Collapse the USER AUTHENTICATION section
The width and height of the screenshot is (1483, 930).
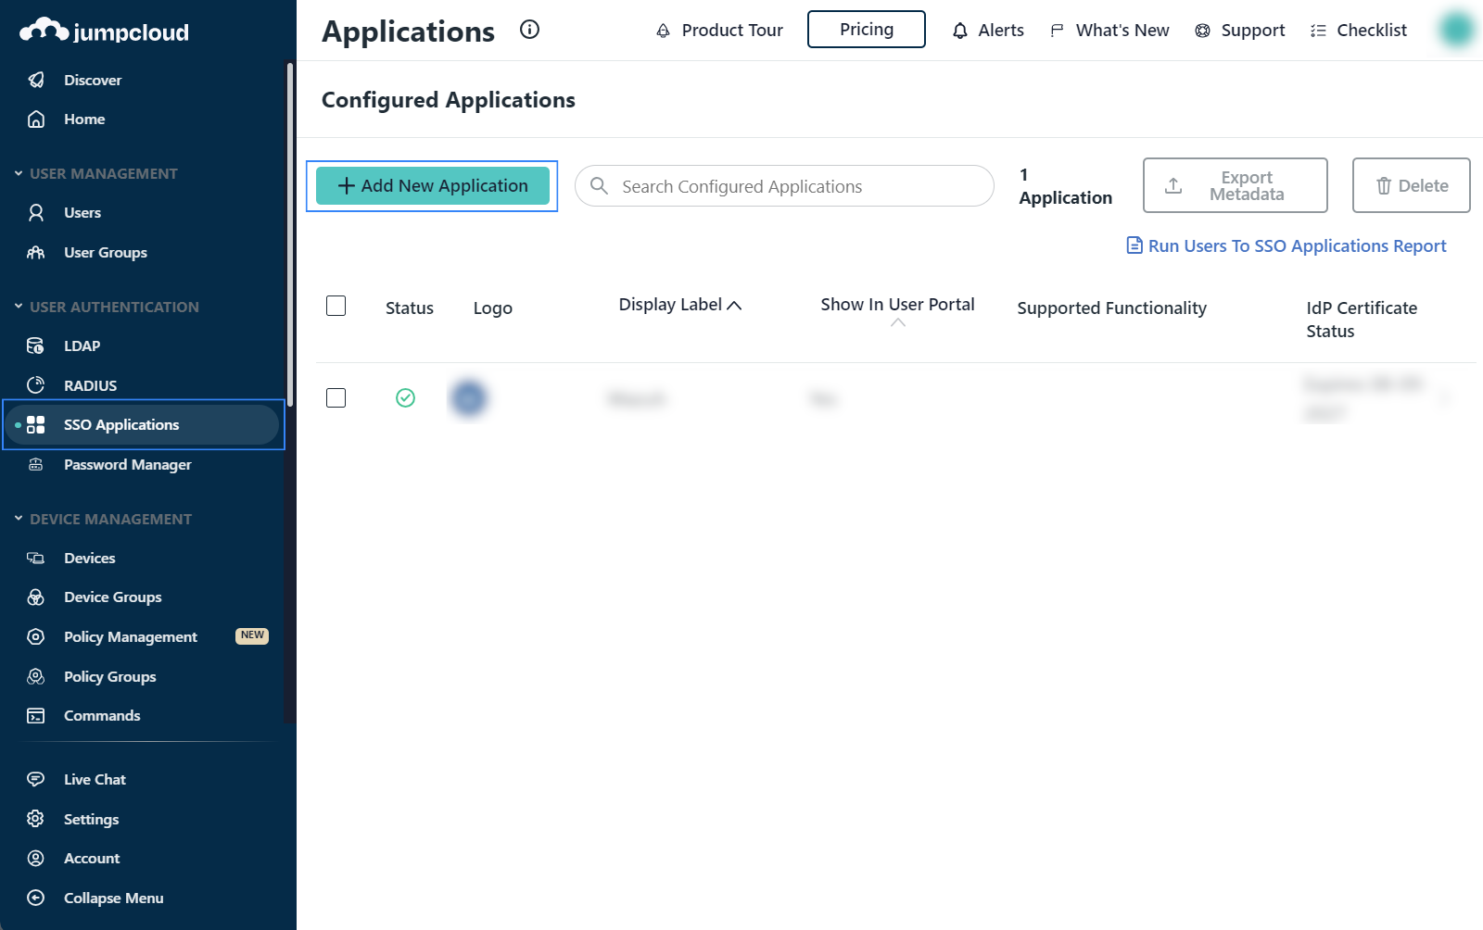click(19, 307)
